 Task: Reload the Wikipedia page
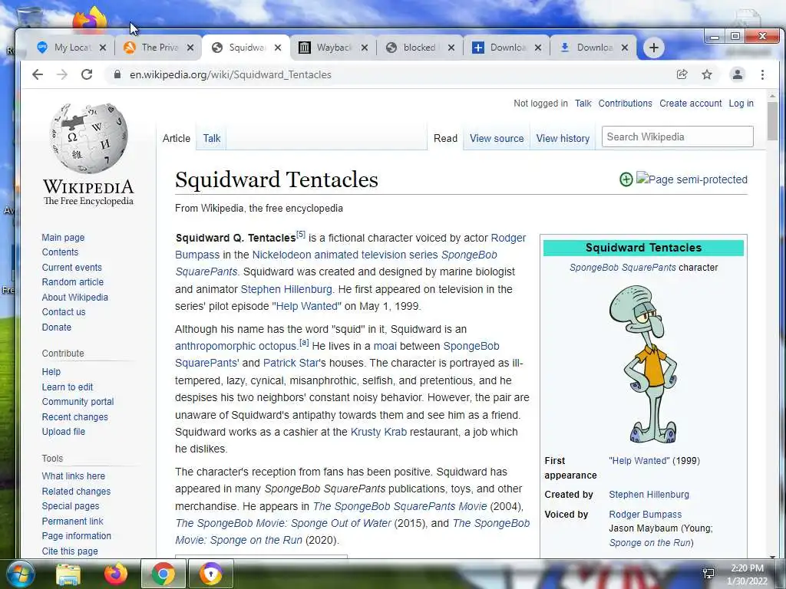pos(87,74)
